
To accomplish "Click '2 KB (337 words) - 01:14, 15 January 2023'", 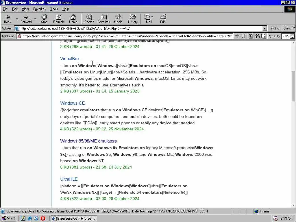I will 100,91.
